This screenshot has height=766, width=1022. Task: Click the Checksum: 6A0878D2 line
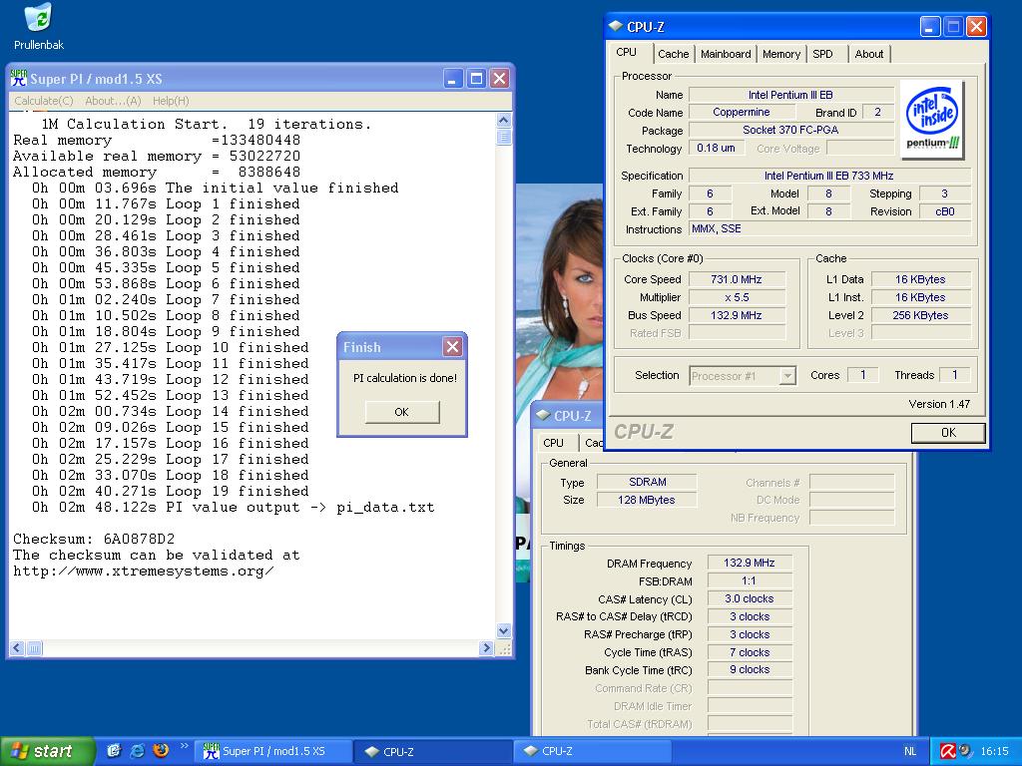[94, 539]
